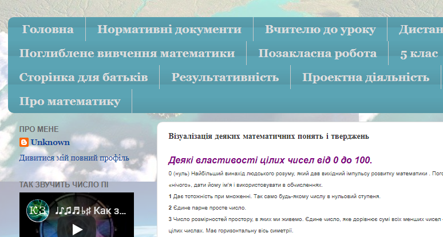Open the Нормативні документи tab
Screen dimensions: 443x237
point(169,29)
